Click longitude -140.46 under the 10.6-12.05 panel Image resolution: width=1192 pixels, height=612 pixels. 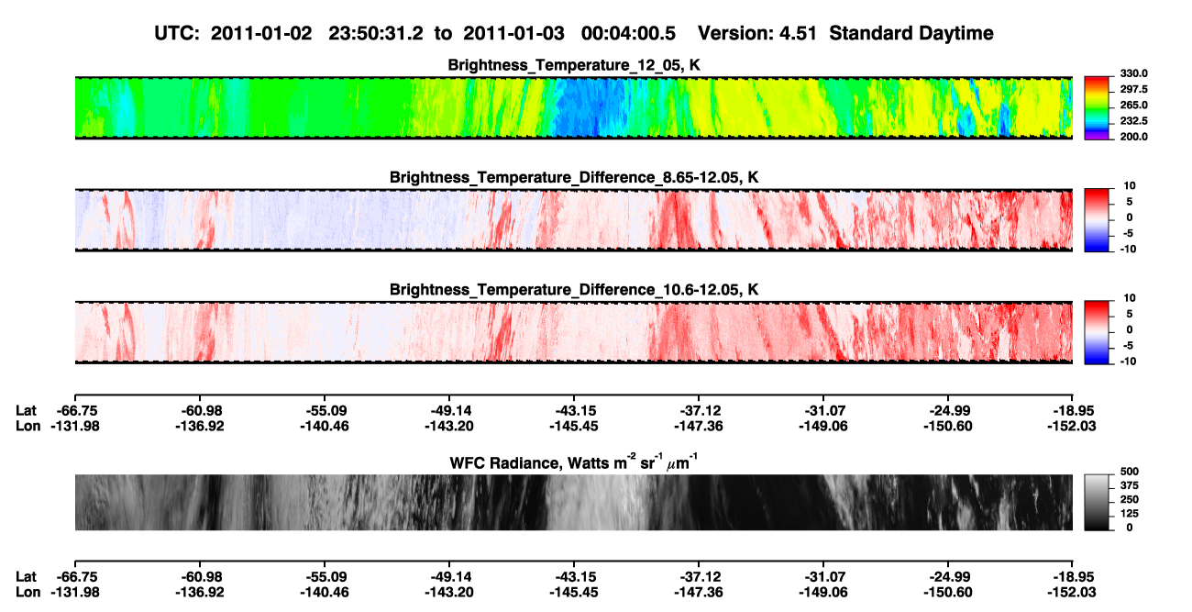(324, 426)
